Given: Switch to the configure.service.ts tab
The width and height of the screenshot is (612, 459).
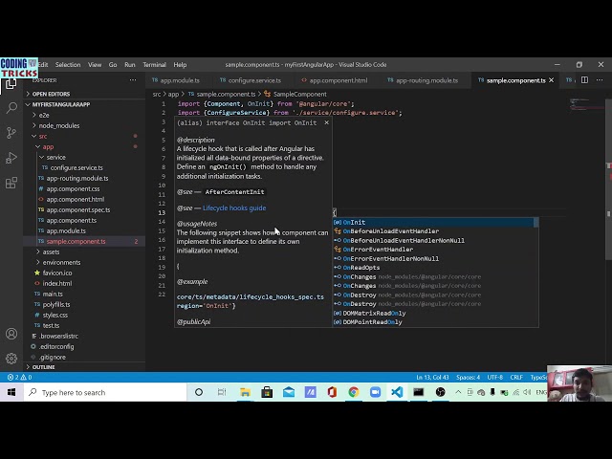Looking at the screenshot, I should (254, 80).
